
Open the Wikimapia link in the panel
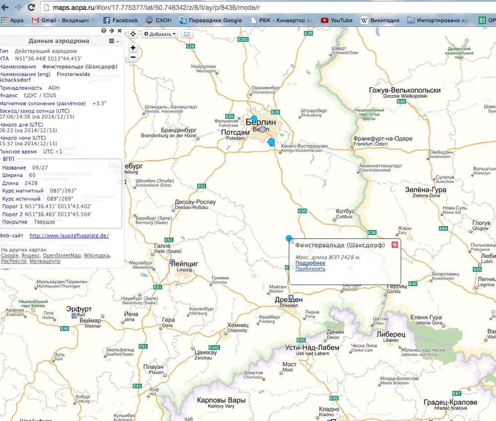coord(97,255)
